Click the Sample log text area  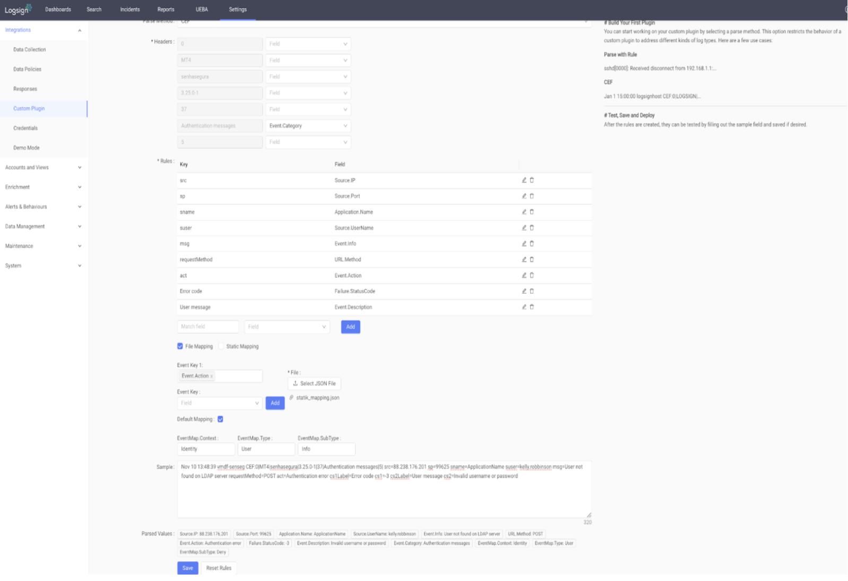click(384, 490)
